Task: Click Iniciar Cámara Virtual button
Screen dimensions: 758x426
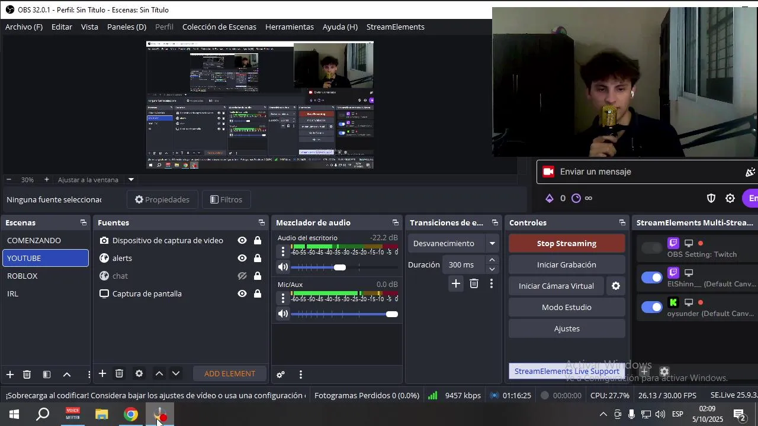Action: [x=556, y=286]
